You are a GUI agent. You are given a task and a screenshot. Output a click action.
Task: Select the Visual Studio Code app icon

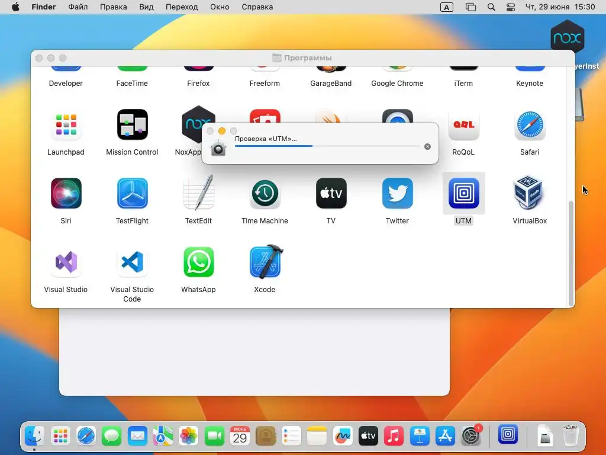tap(132, 262)
